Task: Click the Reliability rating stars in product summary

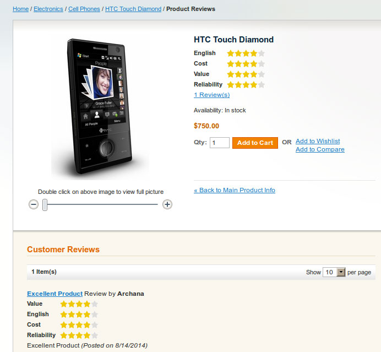Action: point(246,85)
